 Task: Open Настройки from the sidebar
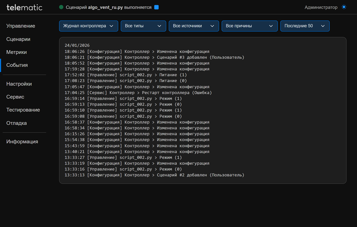[x=19, y=84]
